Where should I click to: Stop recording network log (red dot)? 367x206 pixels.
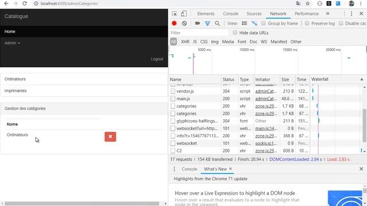[174, 23]
